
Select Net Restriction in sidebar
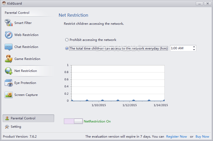[x=29, y=71]
